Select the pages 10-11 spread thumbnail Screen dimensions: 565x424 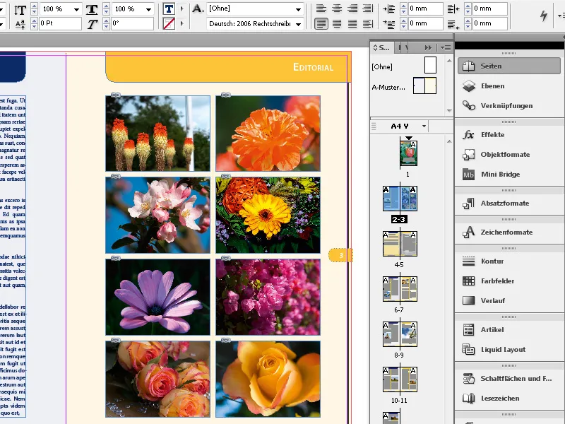click(x=400, y=379)
